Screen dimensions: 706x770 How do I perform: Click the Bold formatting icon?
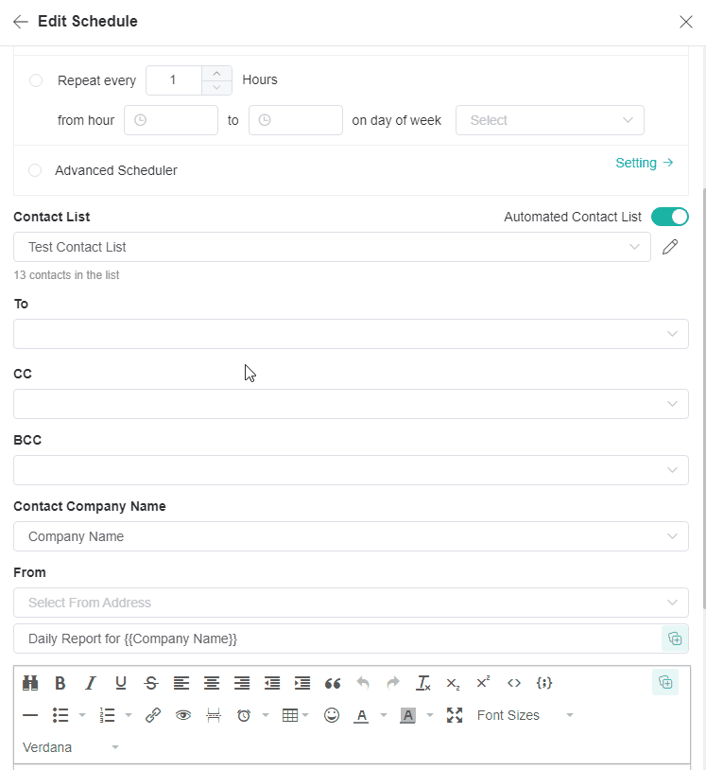[60, 683]
